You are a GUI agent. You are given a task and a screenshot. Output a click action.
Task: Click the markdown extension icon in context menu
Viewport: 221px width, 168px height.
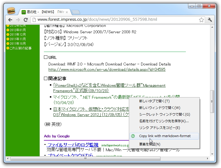click(133, 136)
